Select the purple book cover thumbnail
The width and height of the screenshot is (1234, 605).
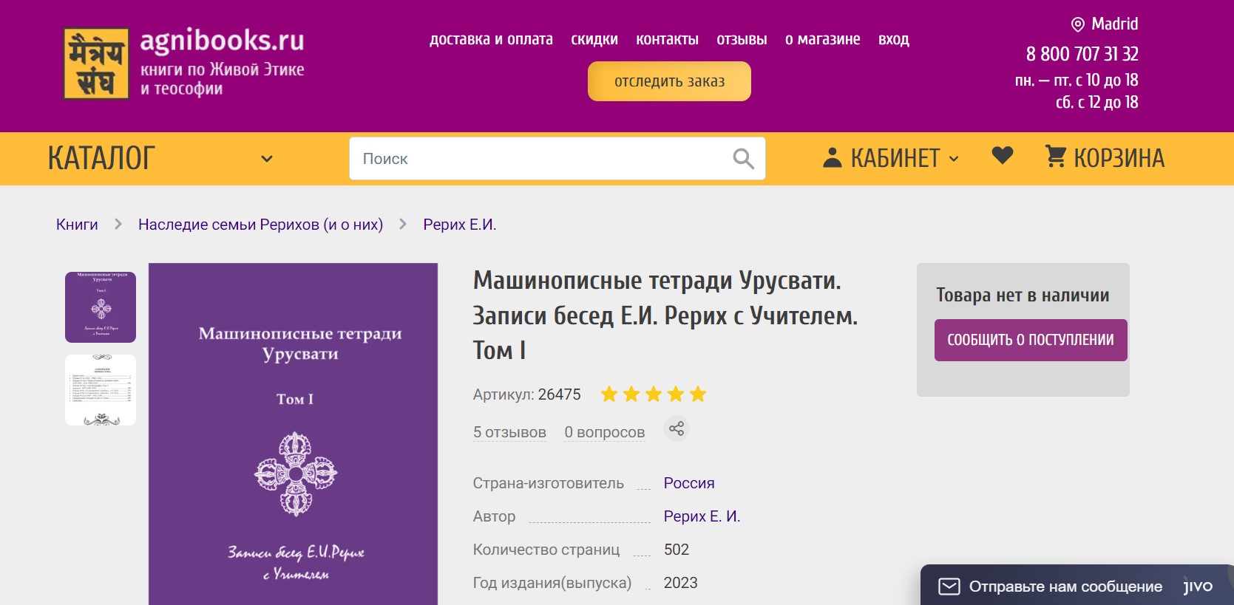(x=101, y=307)
